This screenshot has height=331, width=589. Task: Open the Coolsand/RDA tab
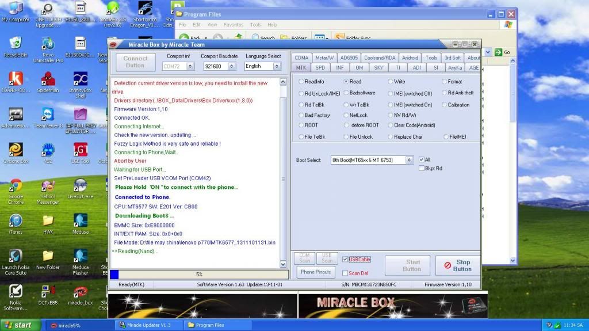point(380,58)
